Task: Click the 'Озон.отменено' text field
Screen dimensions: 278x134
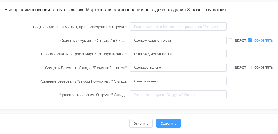Action: pos(178,81)
